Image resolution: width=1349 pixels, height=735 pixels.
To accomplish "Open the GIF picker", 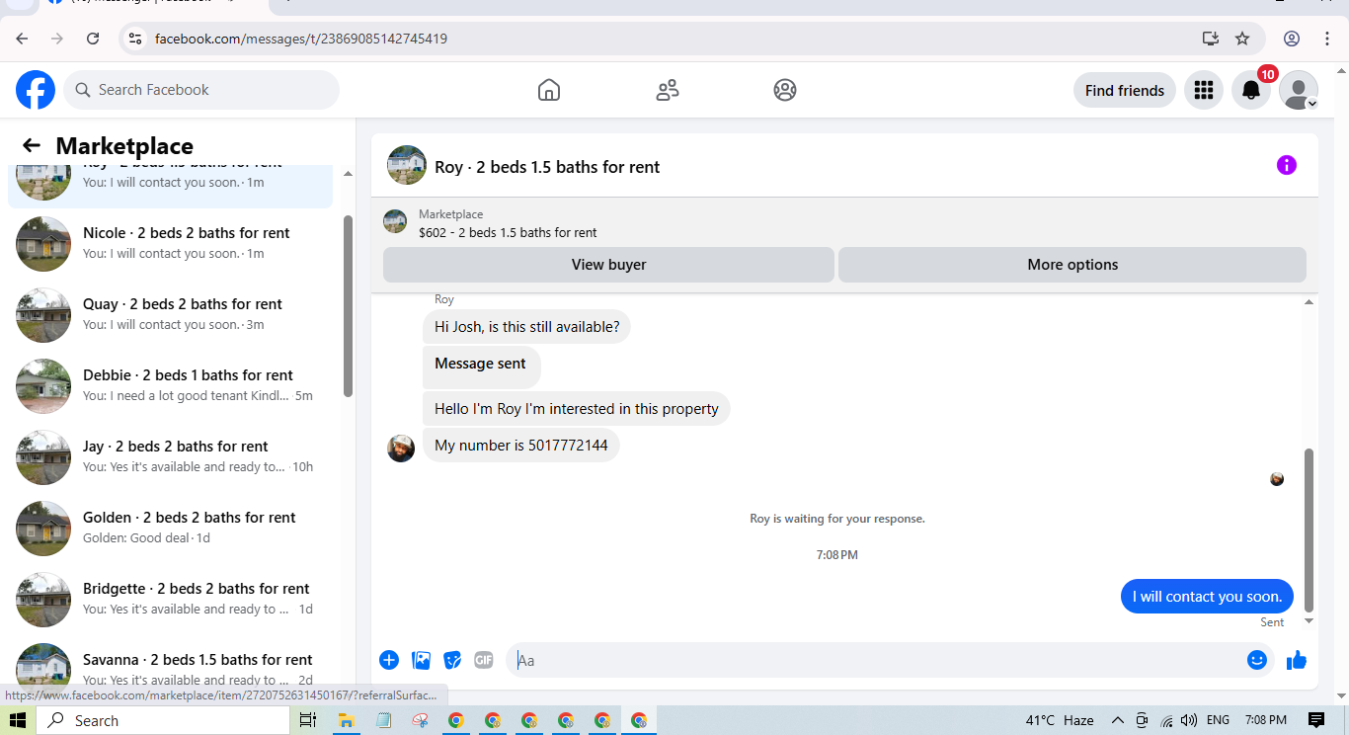I will [483, 660].
